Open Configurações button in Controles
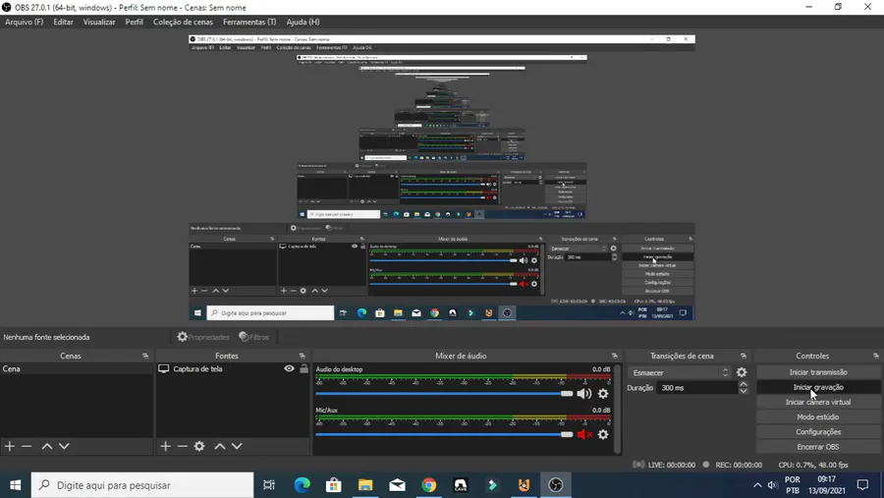The image size is (884, 498). click(x=818, y=432)
